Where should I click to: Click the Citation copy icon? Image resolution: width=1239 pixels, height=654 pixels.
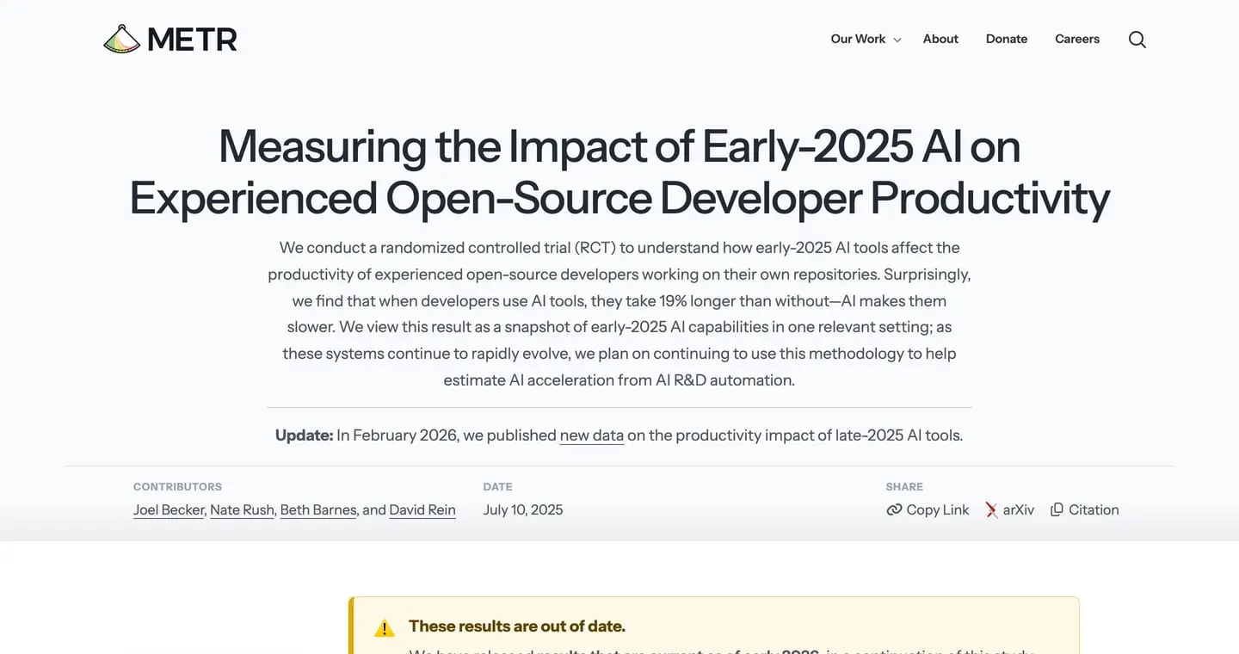point(1057,509)
